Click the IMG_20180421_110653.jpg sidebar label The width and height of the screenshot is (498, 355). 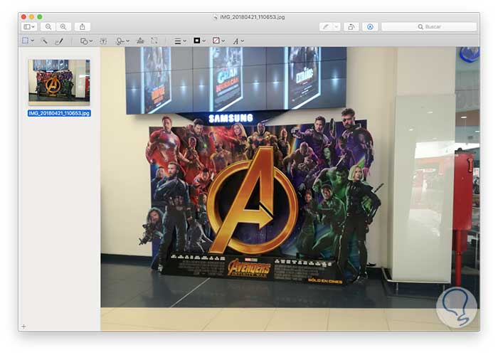[x=59, y=113]
